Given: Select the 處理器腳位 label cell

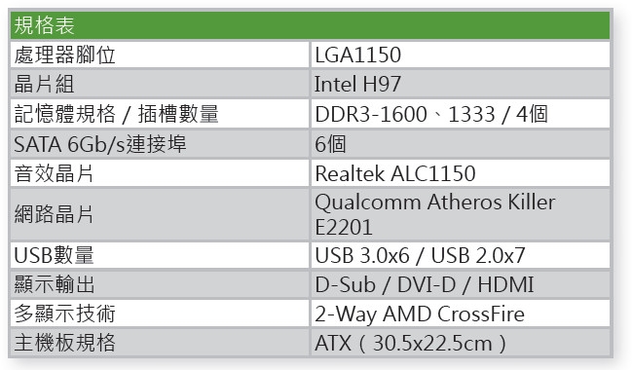Looking at the screenshot, I should click(x=159, y=55).
